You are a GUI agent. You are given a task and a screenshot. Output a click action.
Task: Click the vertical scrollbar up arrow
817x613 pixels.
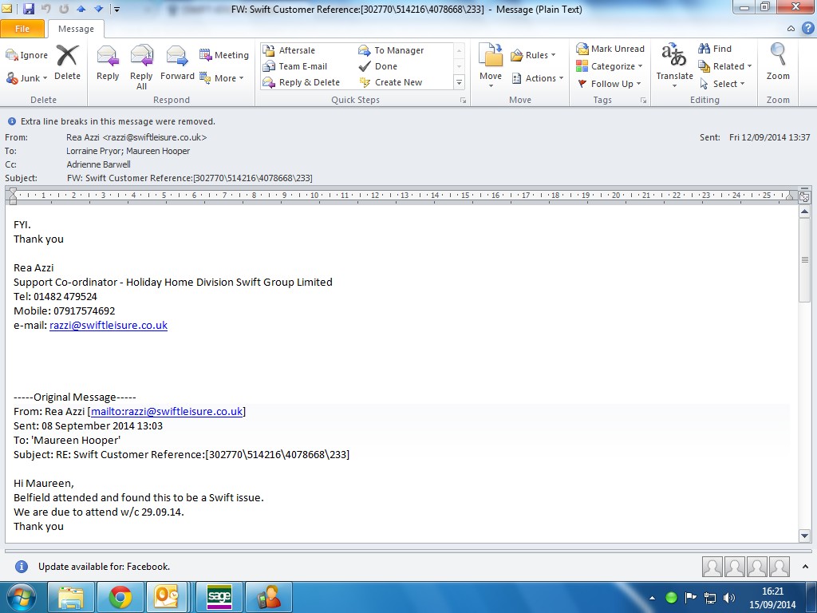click(804, 212)
